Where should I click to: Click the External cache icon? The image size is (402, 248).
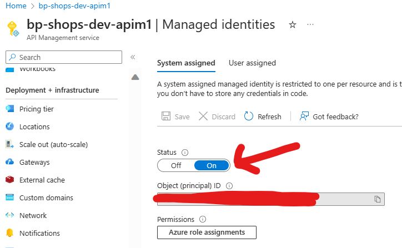coord(10,180)
